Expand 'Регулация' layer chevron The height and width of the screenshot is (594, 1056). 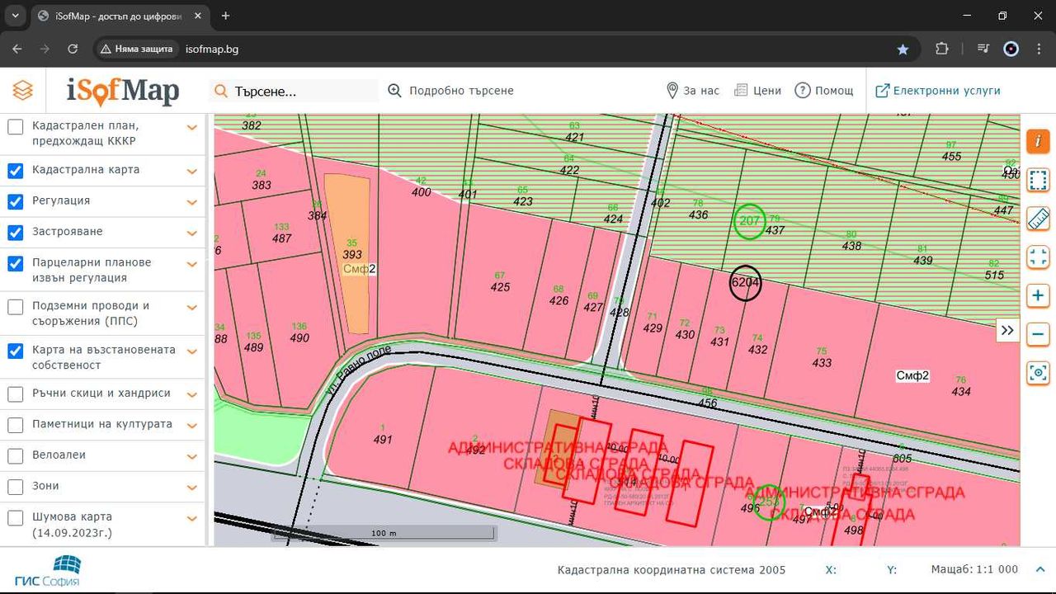[191, 202]
